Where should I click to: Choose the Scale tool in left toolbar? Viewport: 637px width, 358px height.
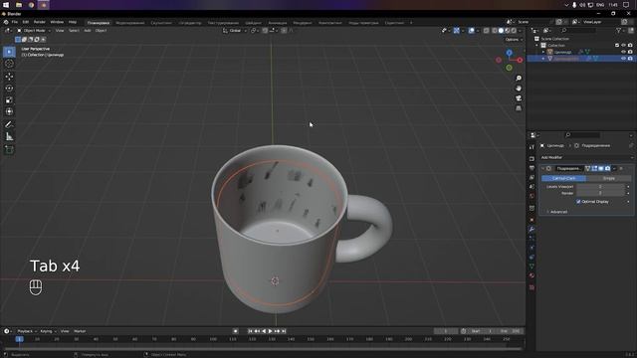pyautogui.click(x=9, y=99)
